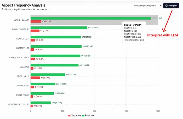This screenshot has width=183, height=119.
Task: Select the SOUND_QUALITY positive bar
Action: 91,18
